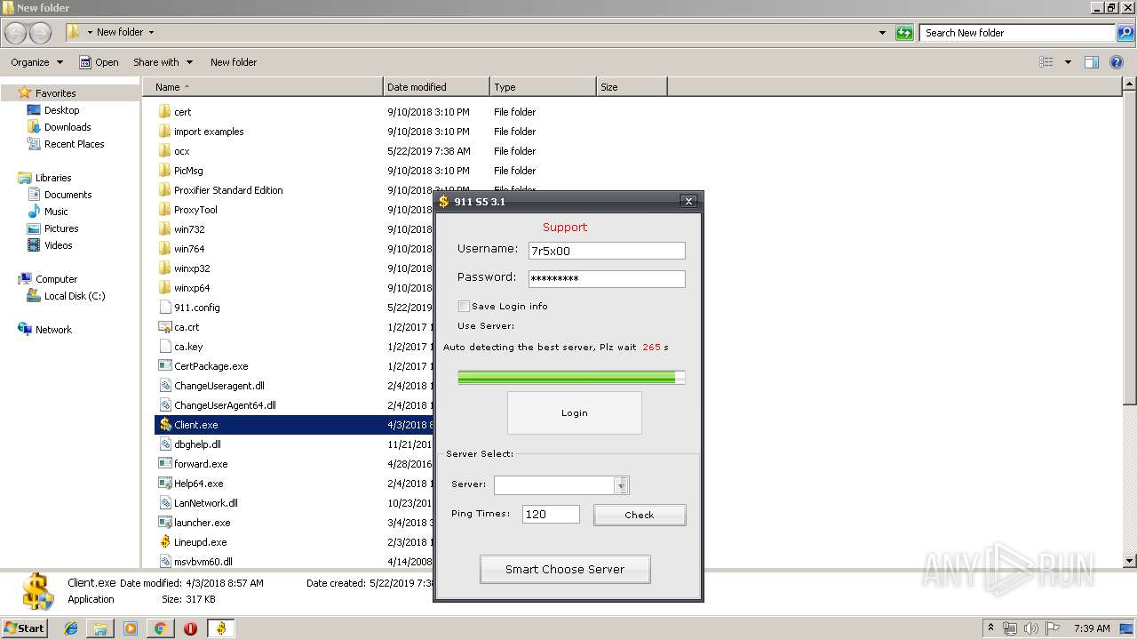
Task: Select Local Disk (C:)
Action: point(75,296)
